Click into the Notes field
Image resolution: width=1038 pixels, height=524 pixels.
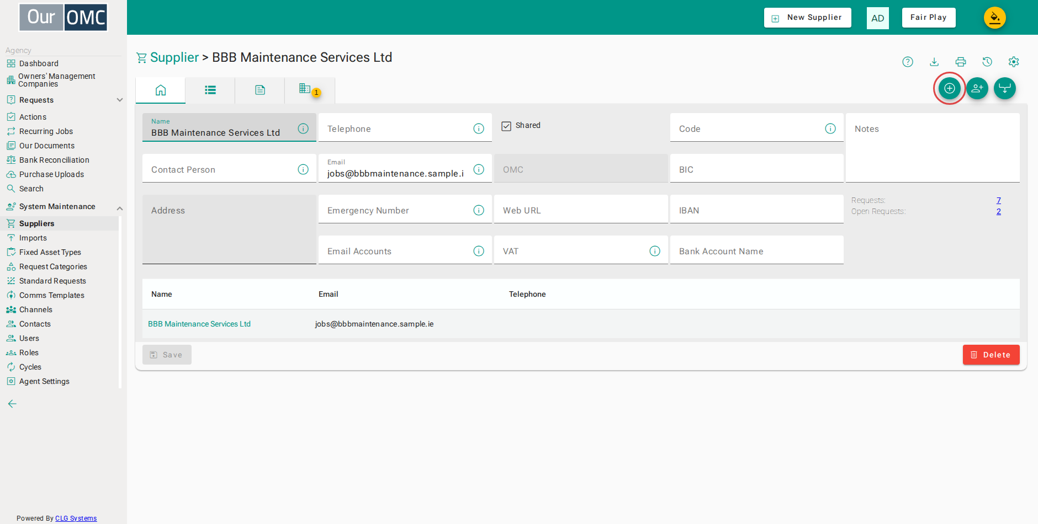[933, 148]
